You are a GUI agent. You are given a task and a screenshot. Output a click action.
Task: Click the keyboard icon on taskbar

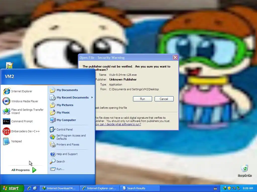pyautogui.click(x=215, y=188)
